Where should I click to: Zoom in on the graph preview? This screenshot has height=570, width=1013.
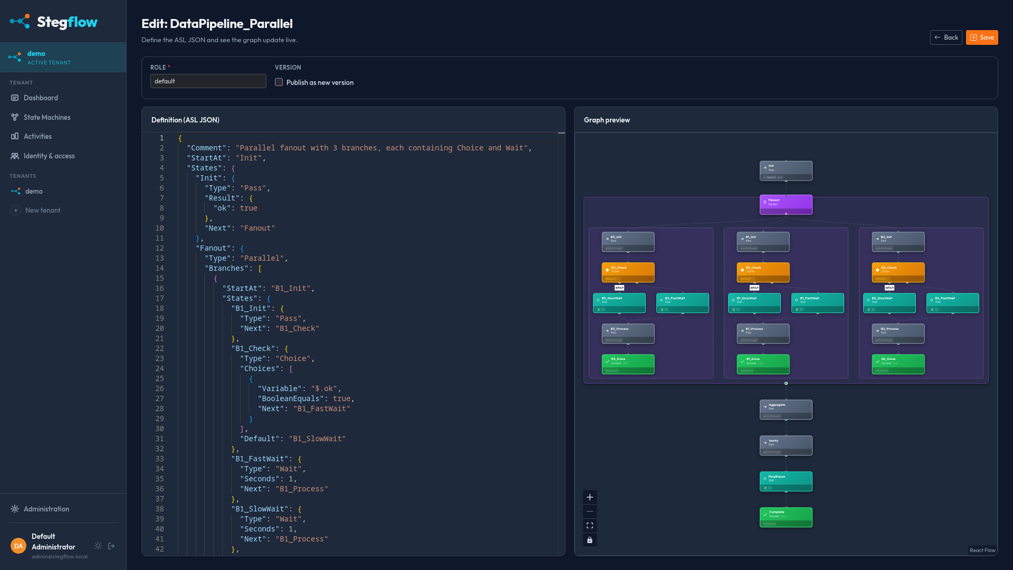590,497
